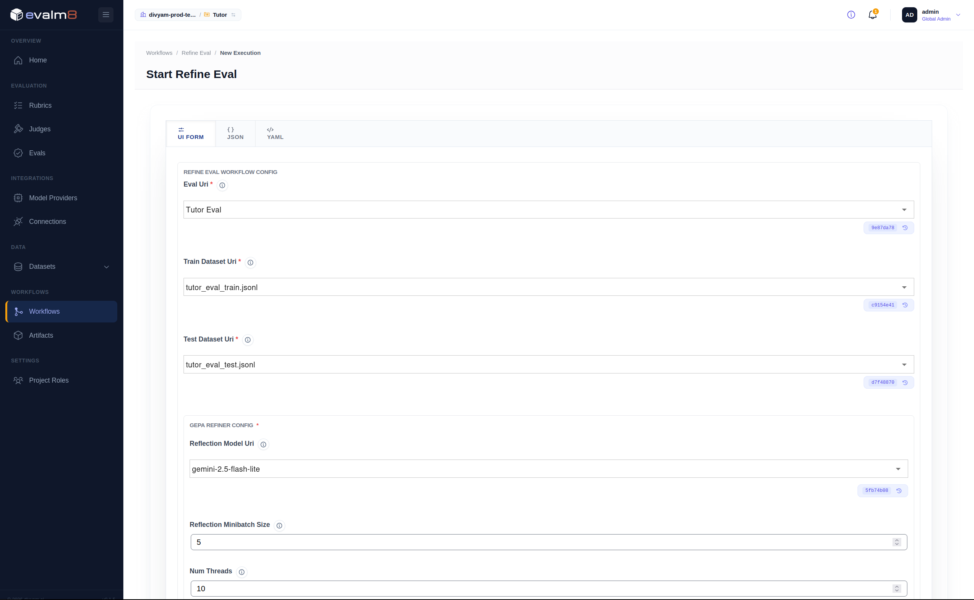The height and width of the screenshot is (600, 974).
Task: Switch to the UI FORM tab
Action: (190, 133)
